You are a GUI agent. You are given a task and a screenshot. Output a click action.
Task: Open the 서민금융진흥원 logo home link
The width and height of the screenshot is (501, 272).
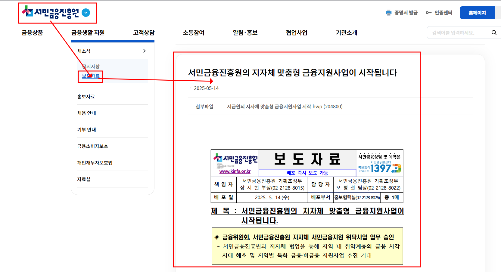[50, 13]
